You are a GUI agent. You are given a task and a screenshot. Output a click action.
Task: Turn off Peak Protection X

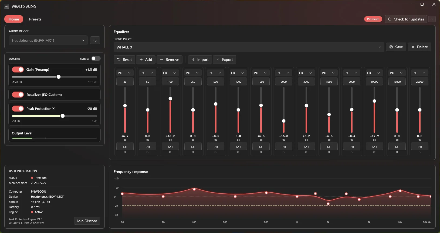coord(18,109)
